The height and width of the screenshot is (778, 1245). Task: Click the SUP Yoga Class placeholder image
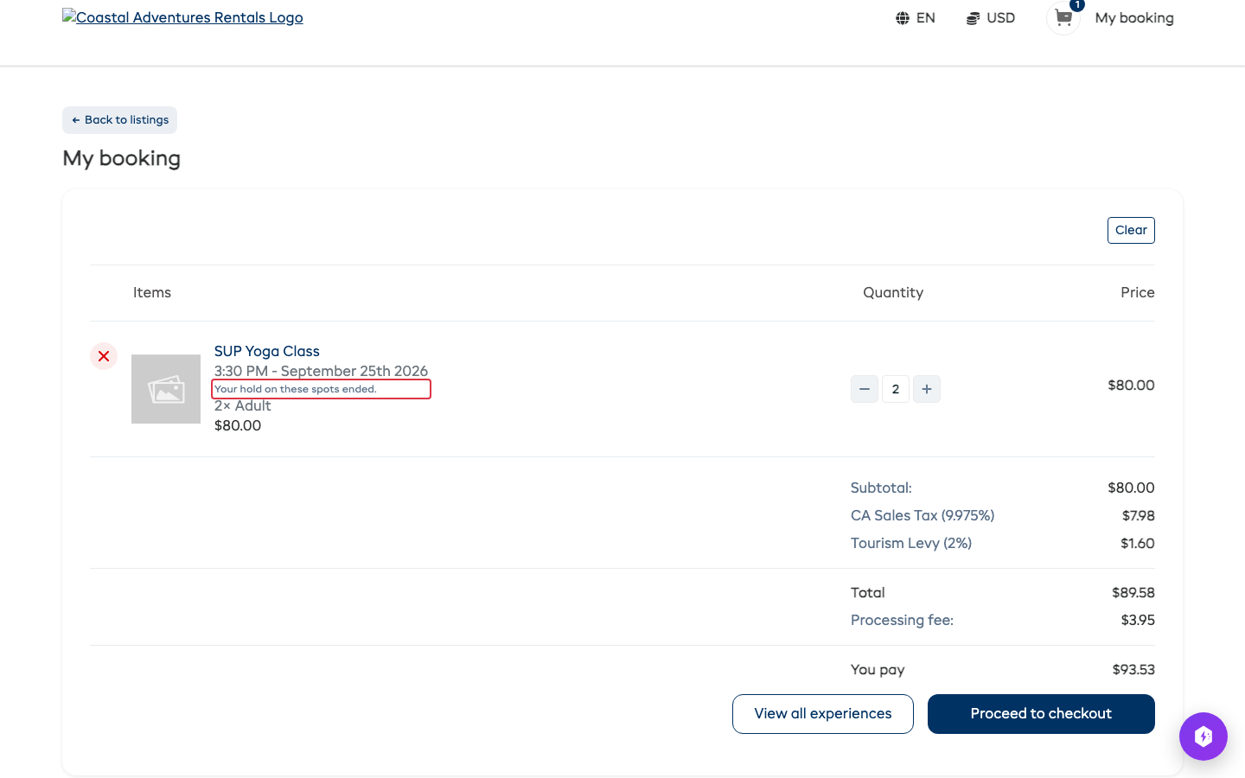[x=166, y=389]
